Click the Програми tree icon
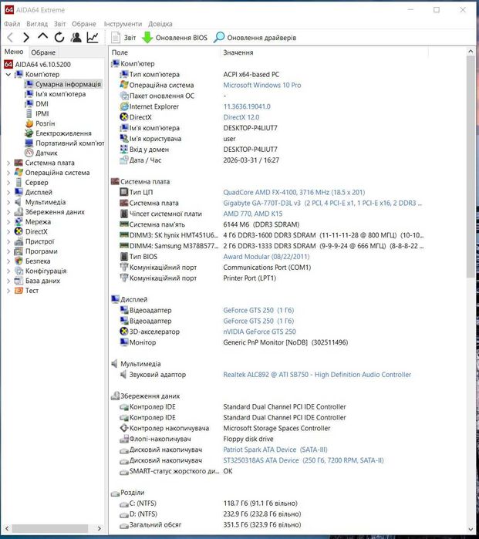 (19, 251)
